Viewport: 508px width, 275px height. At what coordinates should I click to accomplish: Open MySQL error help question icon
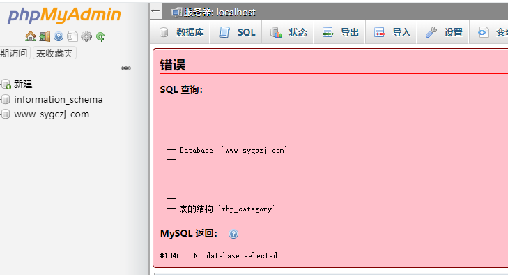pyautogui.click(x=233, y=234)
